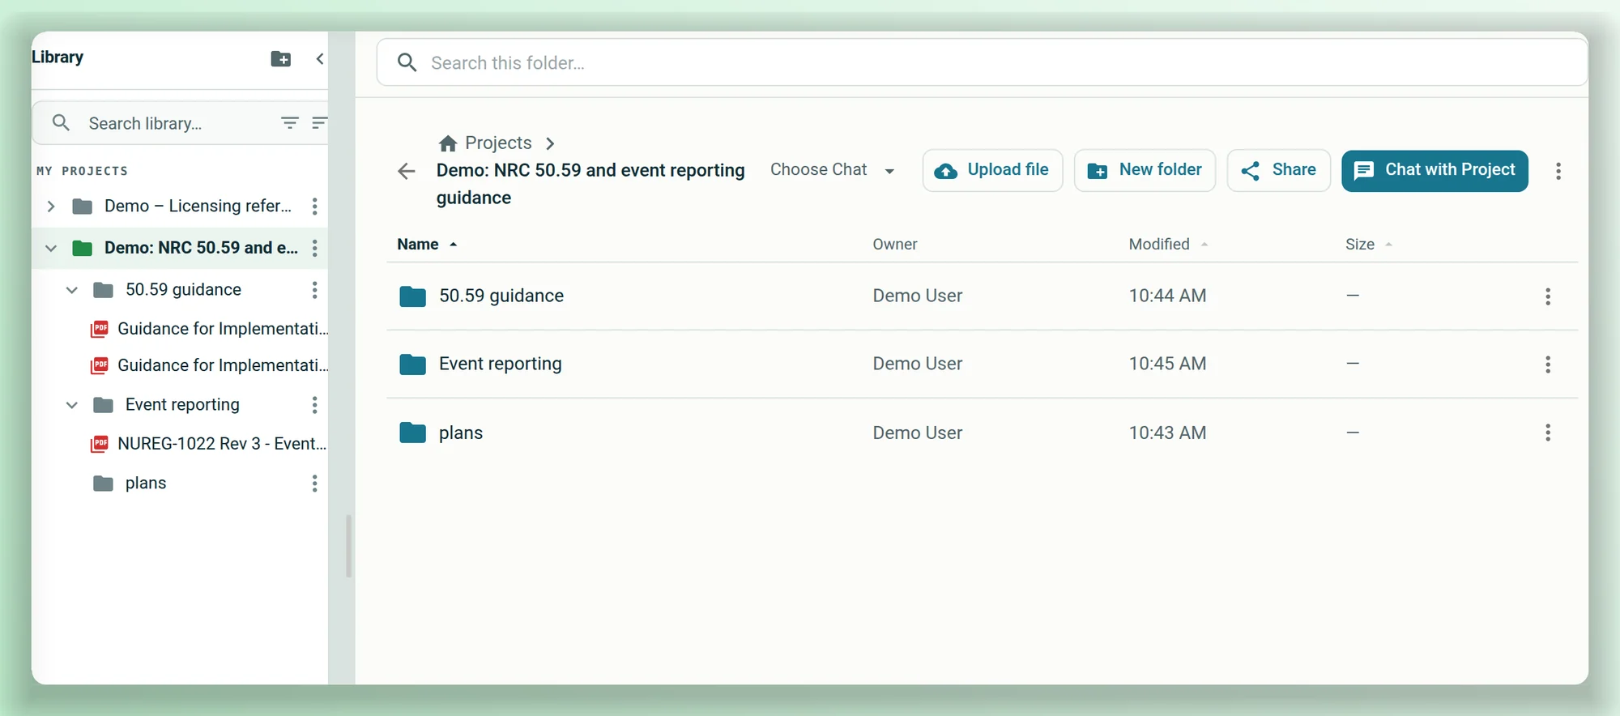Viewport: 1620px width, 716px height.
Task: Click the Projects home icon in breadcrumb
Action: point(448,143)
